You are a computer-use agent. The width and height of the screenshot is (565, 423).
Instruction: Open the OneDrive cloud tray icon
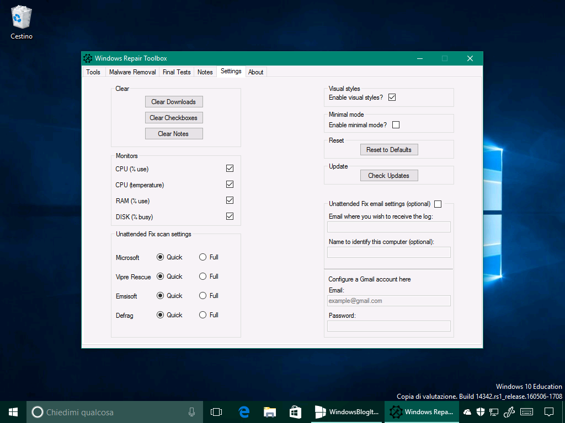[x=467, y=412]
